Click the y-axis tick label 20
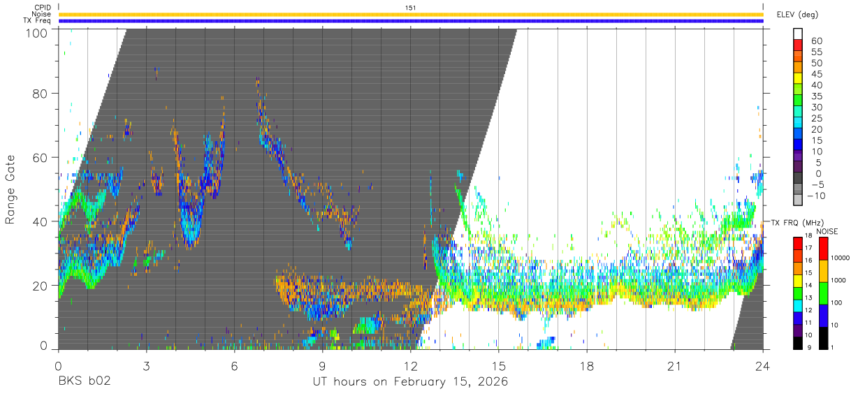Image resolution: width=858 pixels, height=396 pixels. [x=41, y=285]
